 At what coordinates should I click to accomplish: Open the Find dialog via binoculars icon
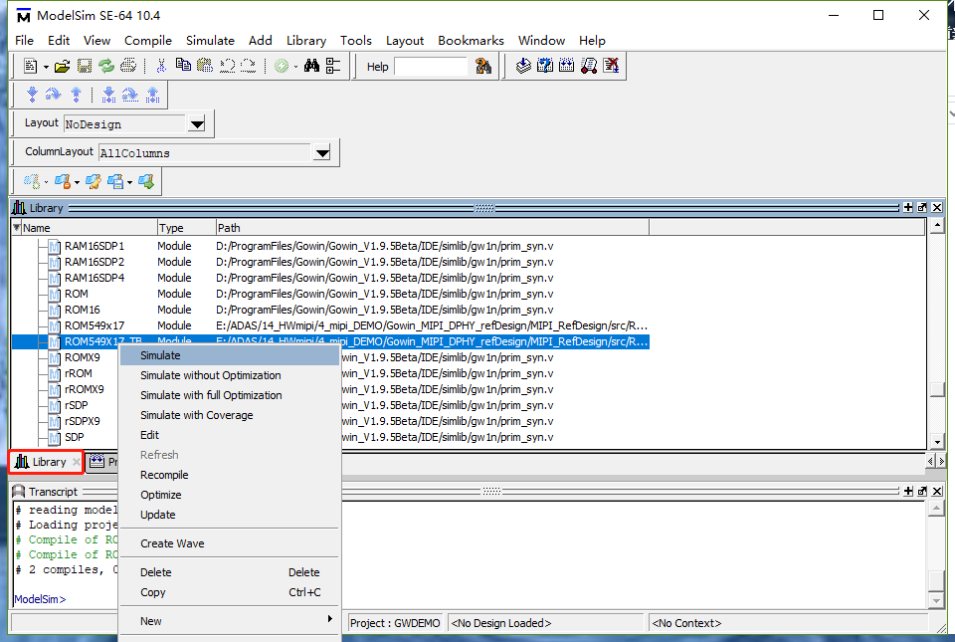pos(311,66)
